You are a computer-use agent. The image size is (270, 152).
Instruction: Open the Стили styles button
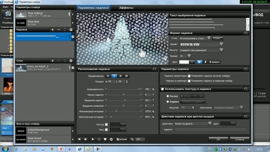pyautogui.click(x=218, y=38)
